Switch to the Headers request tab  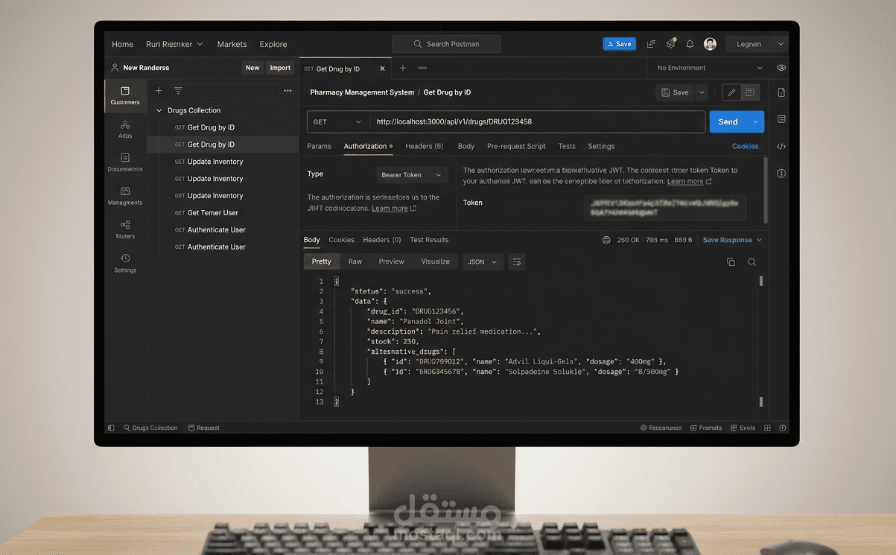click(x=424, y=146)
